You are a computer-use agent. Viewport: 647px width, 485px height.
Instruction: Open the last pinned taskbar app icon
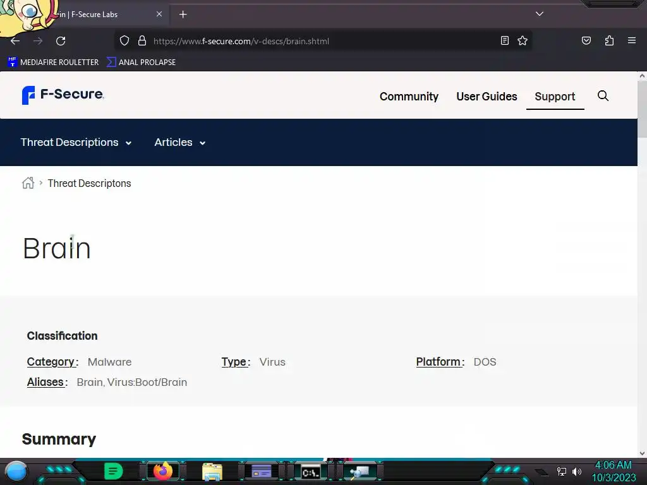point(360,471)
